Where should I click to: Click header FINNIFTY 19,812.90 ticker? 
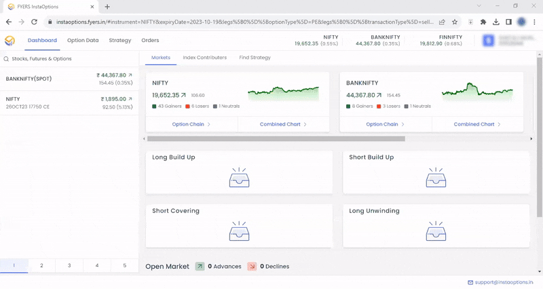coord(441,41)
